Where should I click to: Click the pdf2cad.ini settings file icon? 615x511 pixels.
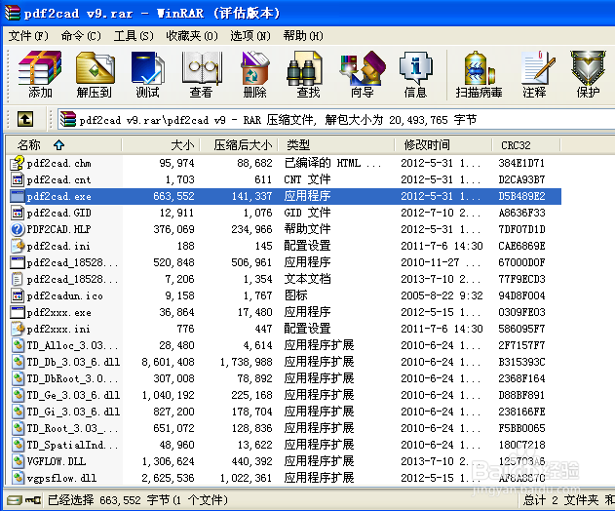click(18, 246)
